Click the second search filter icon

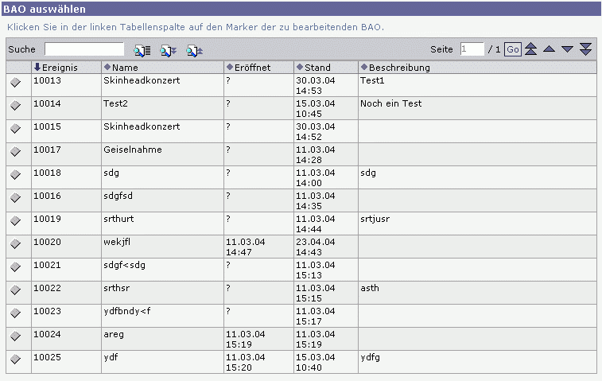tap(169, 50)
